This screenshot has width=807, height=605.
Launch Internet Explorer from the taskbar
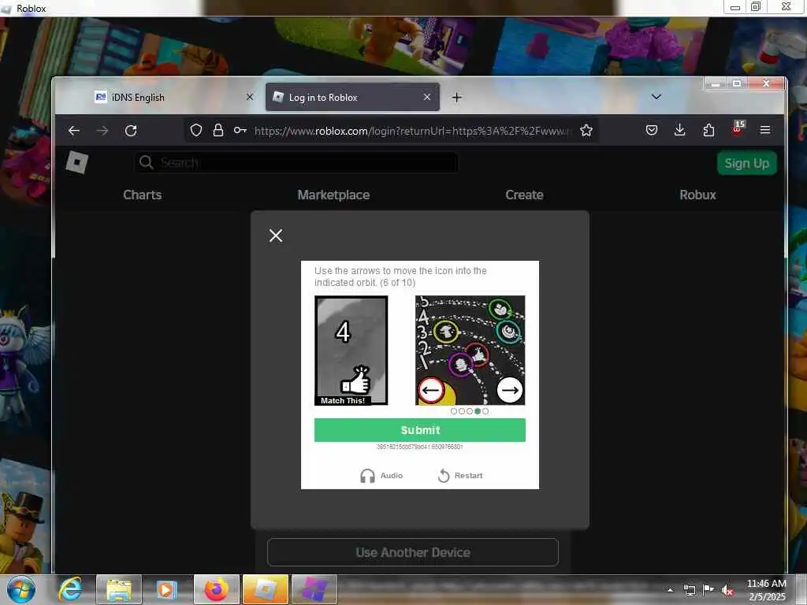70,589
